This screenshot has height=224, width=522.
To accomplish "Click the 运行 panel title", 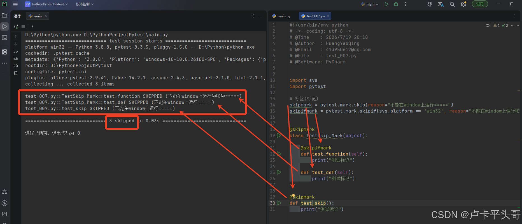I will pyautogui.click(x=17, y=16).
